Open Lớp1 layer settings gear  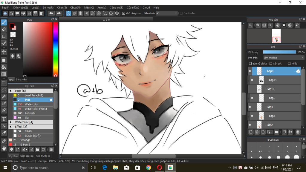tap(298, 71)
